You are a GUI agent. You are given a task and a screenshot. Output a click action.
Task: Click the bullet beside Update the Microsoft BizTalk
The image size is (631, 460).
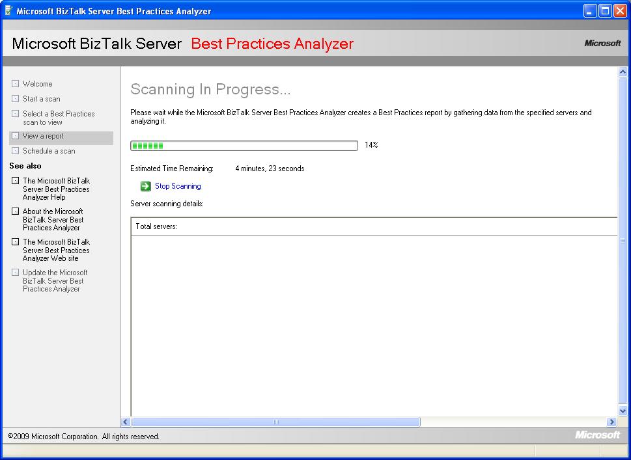point(15,272)
